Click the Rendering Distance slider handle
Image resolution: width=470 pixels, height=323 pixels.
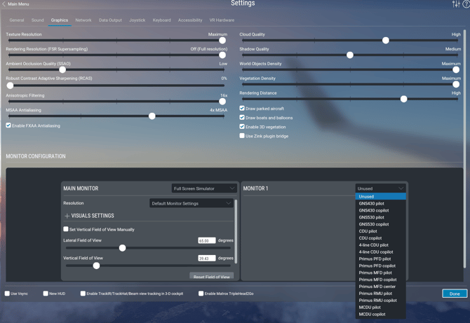click(x=404, y=99)
